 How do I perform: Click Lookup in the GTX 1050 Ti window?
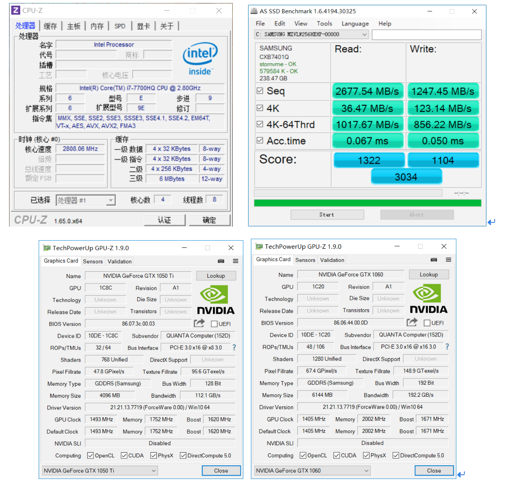click(216, 276)
